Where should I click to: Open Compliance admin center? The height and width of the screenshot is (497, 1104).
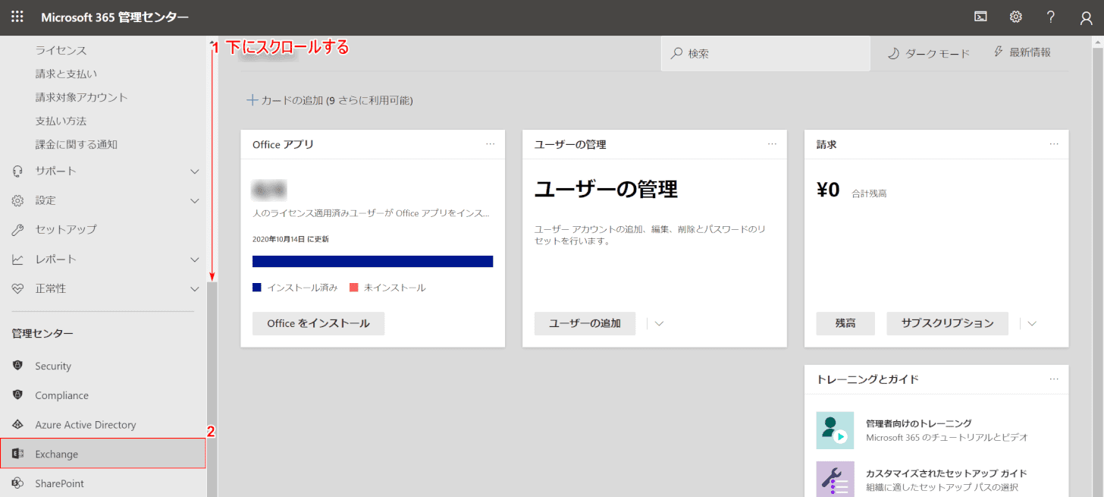click(x=61, y=395)
